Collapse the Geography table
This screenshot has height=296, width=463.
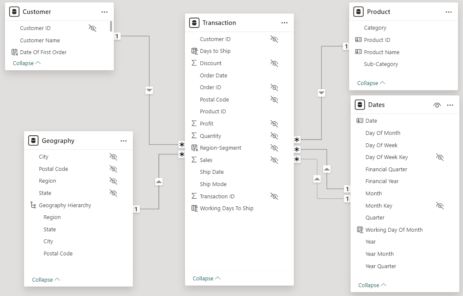pyautogui.click(x=46, y=280)
